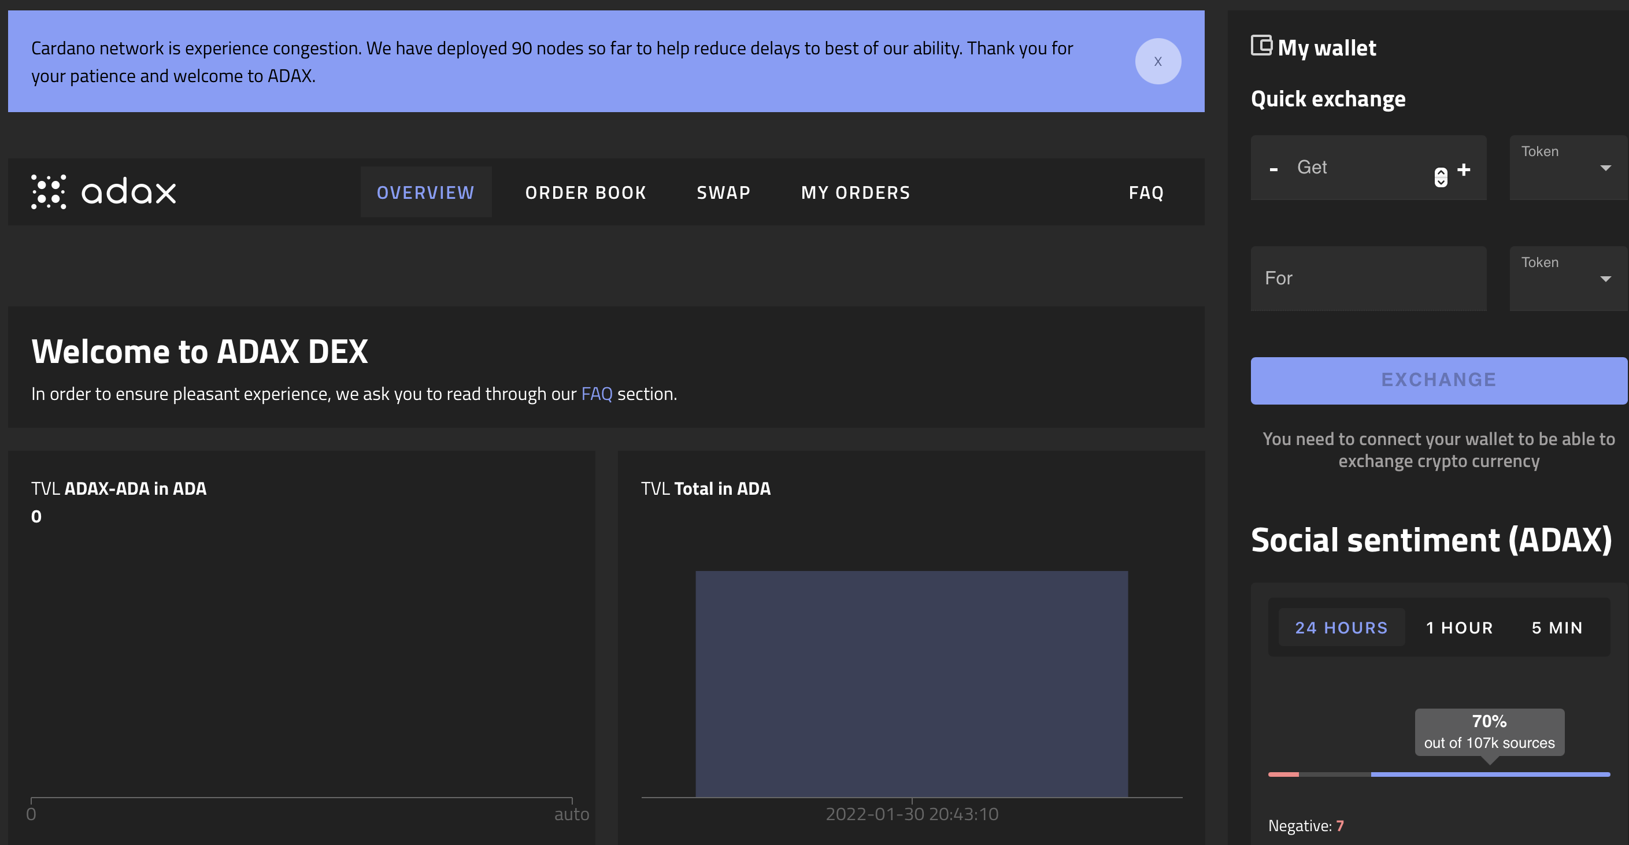The width and height of the screenshot is (1629, 845).
Task: Follow the FAQ link in welcome text
Action: tap(597, 394)
